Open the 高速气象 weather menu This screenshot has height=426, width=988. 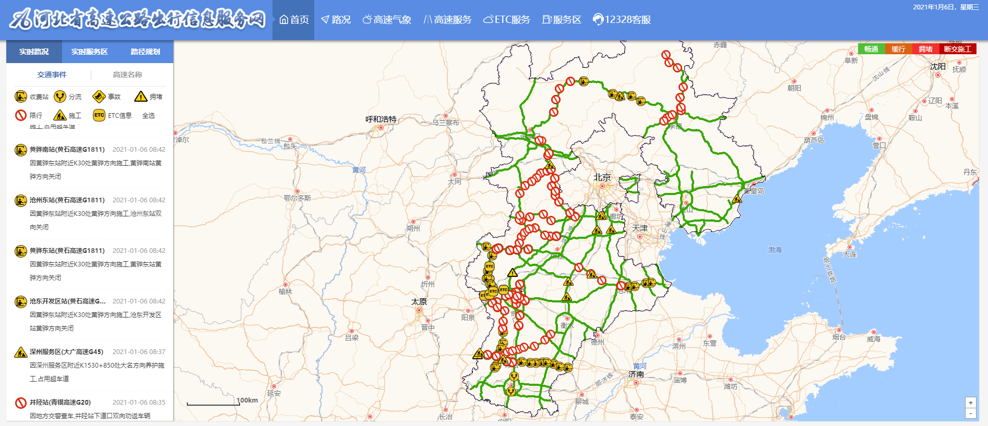[x=387, y=20]
